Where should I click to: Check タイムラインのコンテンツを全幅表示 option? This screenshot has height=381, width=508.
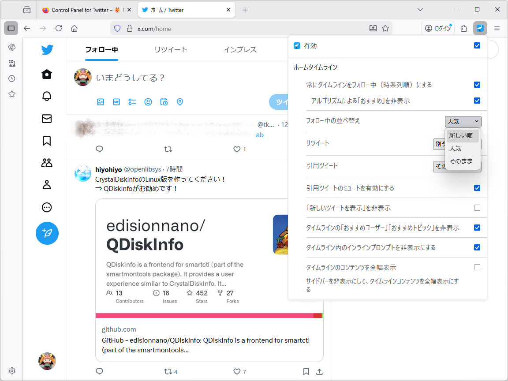click(x=477, y=267)
